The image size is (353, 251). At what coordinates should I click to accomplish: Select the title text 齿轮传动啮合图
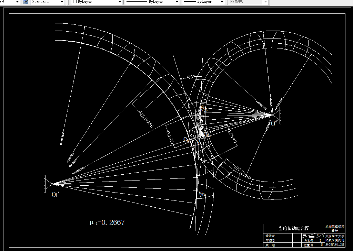pyautogui.click(x=294, y=228)
